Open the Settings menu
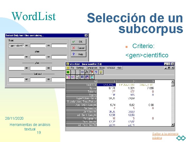This screenshot has width=190, height=142. click(80, 68)
